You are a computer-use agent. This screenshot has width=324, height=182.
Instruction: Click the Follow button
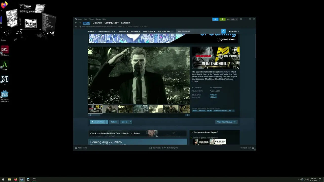tap(114, 122)
